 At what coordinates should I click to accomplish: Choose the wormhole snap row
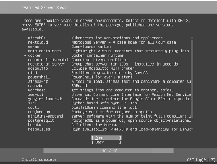click(107, 90)
